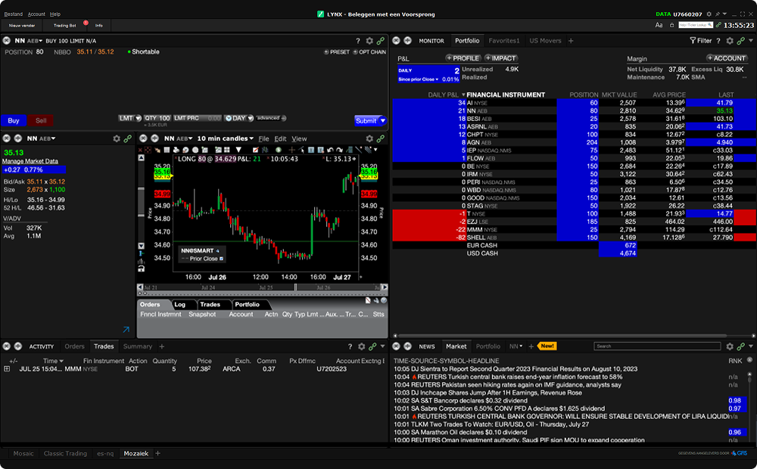The height and width of the screenshot is (469, 757).
Task: Switch to US Movers tab
Action: [545, 41]
